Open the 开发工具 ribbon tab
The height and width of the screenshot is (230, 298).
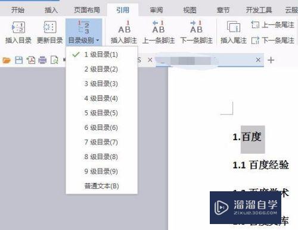point(259,10)
